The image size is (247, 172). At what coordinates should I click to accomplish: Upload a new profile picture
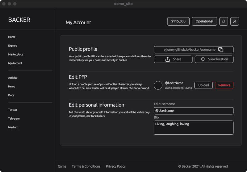pyautogui.click(x=203, y=85)
